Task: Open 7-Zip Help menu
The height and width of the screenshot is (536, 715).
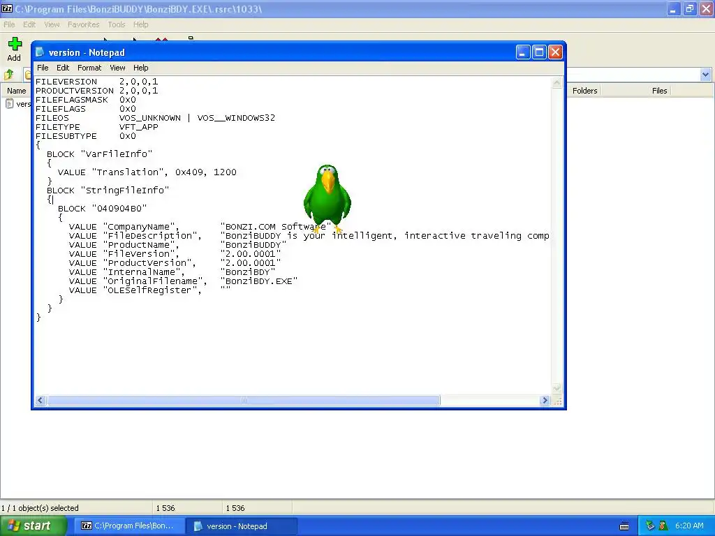Action: click(x=141, y=24)
